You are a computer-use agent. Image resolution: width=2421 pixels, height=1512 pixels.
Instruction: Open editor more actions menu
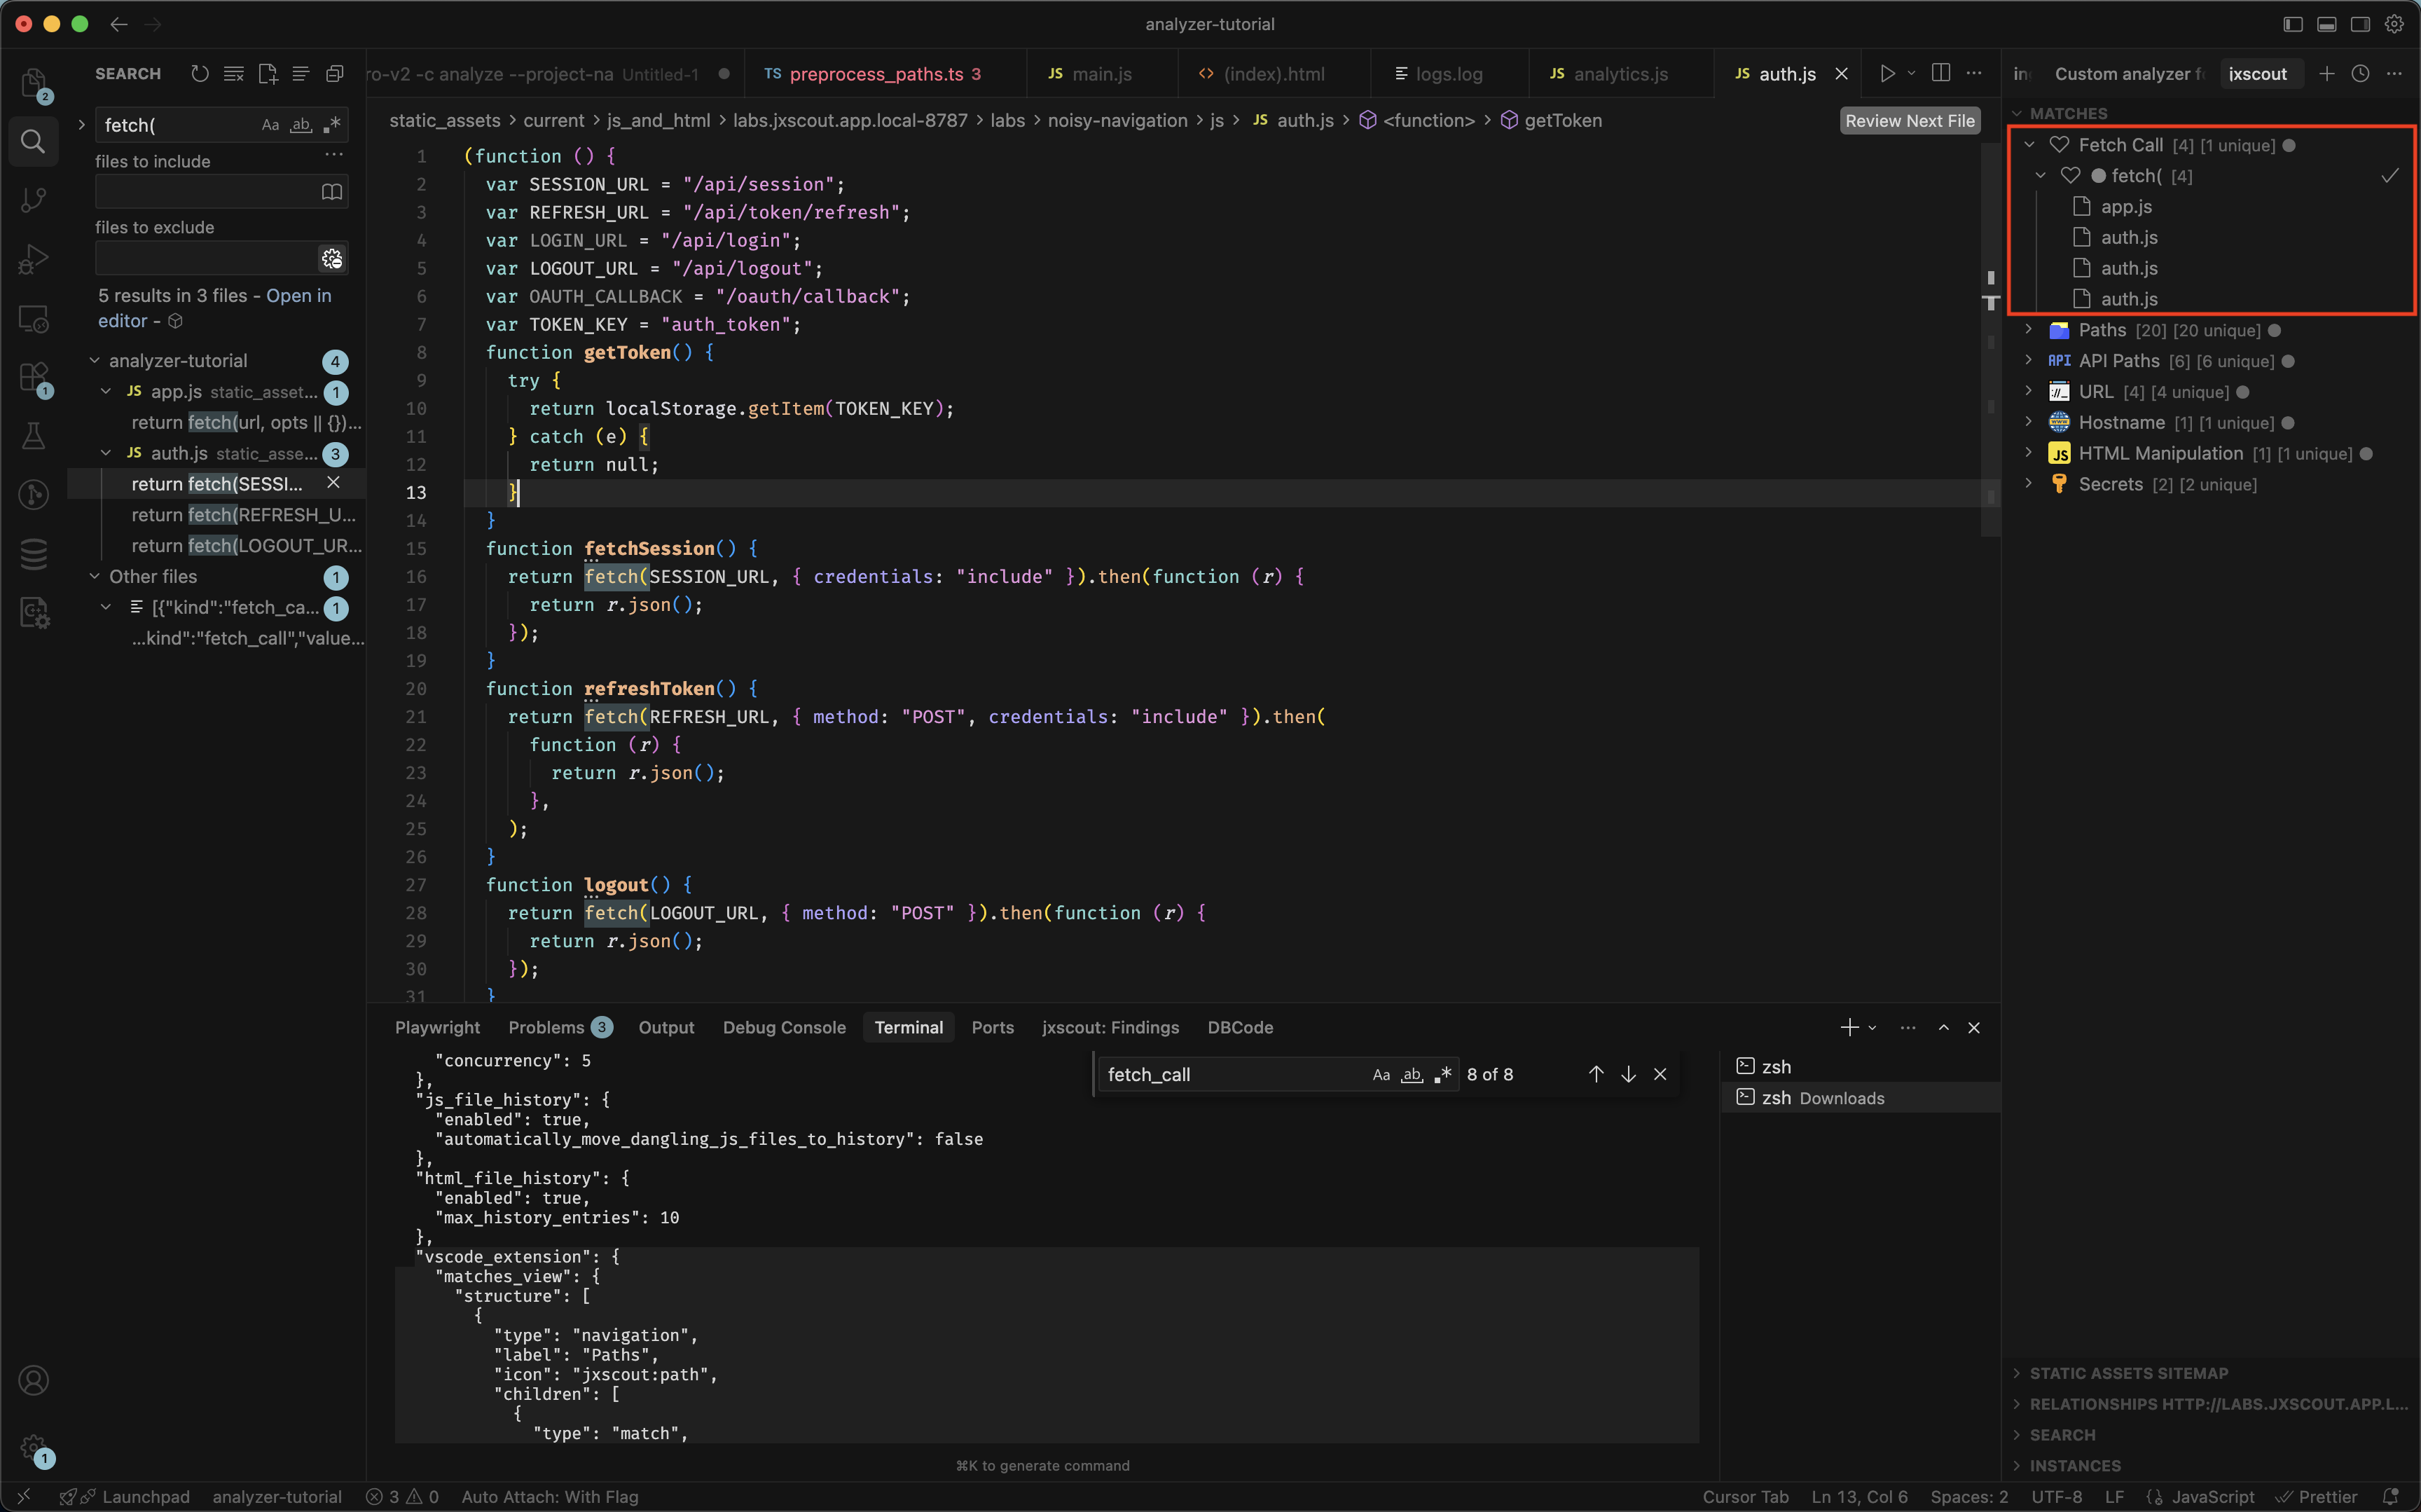pos(1974,74)
